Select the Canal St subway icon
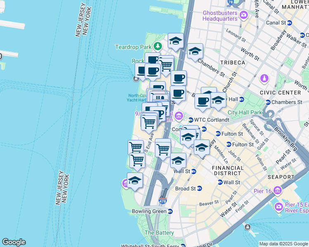The image size is (309, 247). coord(289,23)
